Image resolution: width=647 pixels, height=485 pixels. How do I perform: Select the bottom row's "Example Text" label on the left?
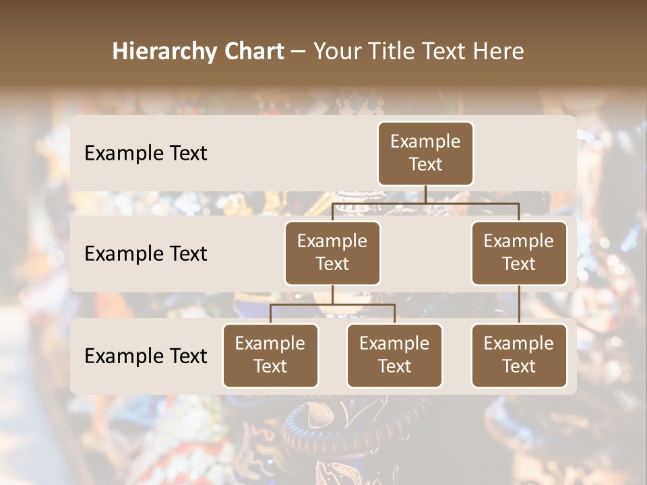point(146,356)
